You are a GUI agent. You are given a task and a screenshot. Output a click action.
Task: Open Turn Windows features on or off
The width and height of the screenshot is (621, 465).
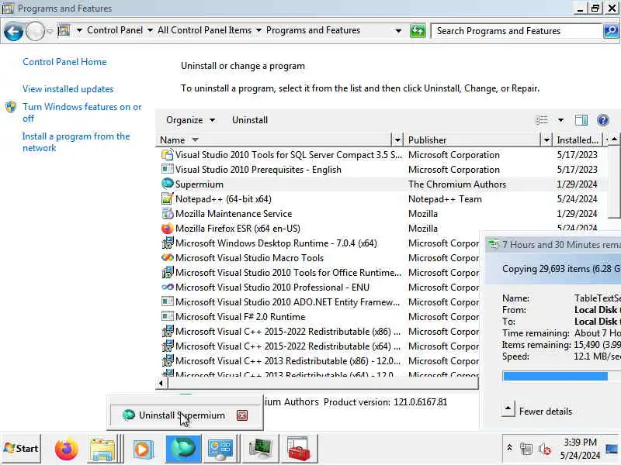point(82,112)
